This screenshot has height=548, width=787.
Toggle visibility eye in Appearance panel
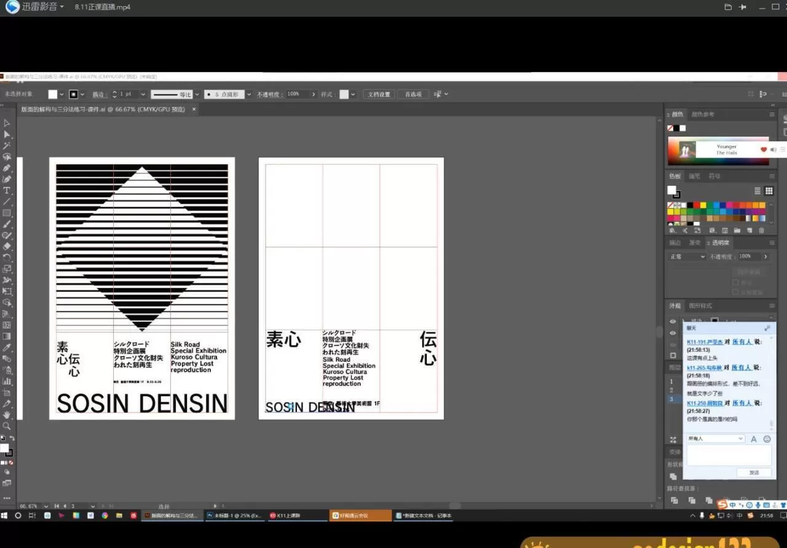pyautogui.click(x=673, y=322)
